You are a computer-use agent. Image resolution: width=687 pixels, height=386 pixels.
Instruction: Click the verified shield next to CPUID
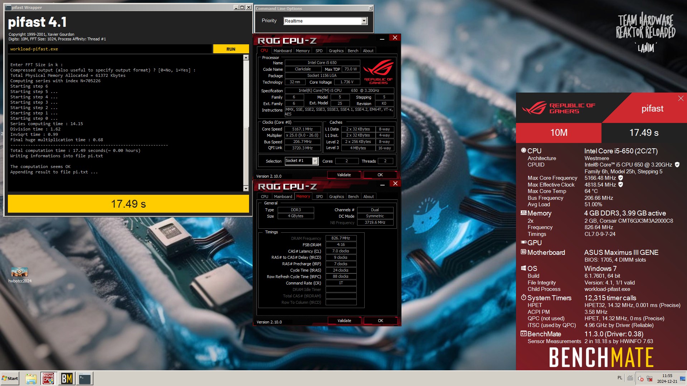(x=677, y=165)
